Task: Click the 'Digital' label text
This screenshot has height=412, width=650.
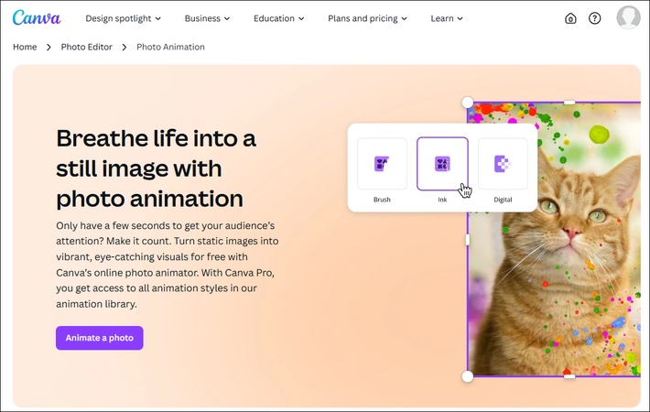Action: point(503,200)
